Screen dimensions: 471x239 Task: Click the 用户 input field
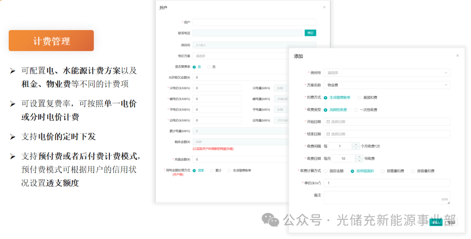click(x=254, y=22)
